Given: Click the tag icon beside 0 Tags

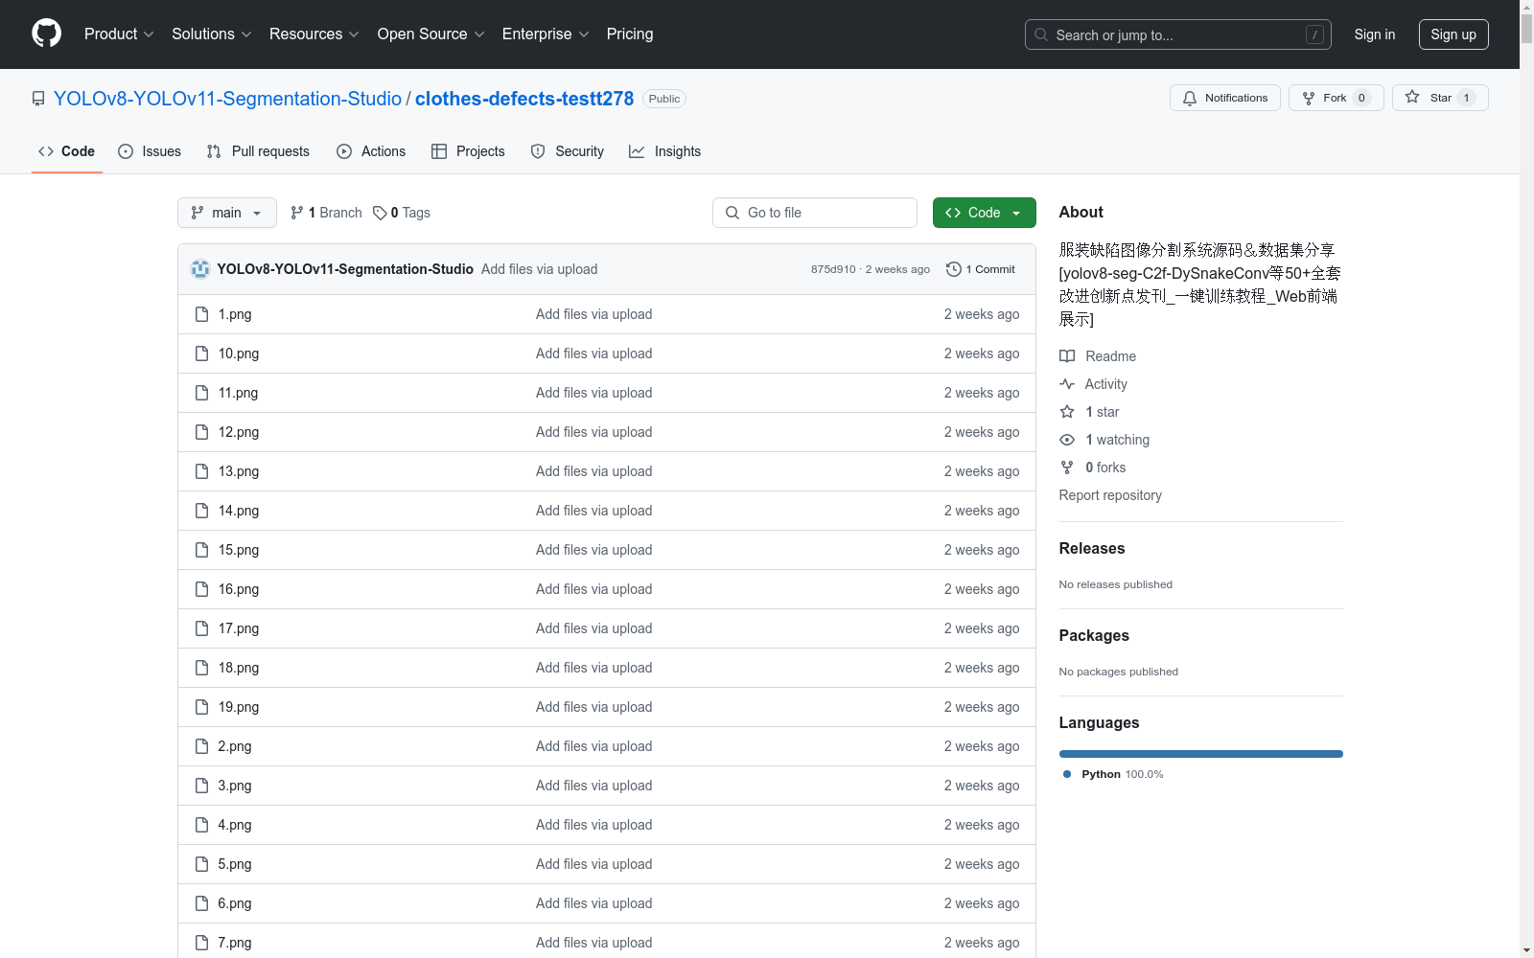Looking at the screenshot, I should 380,213.
